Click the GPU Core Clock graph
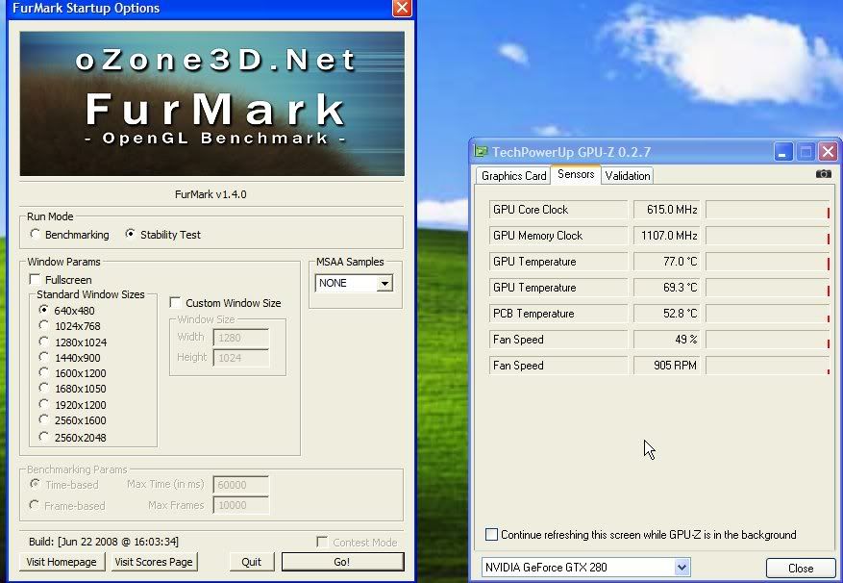 [x=768, y=210]
